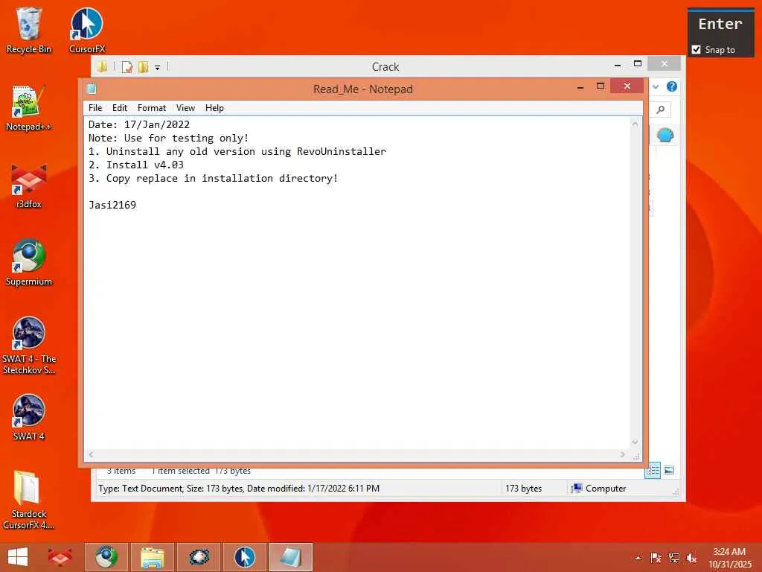Open Supermium from the taskbar
This screenshot has width=762, height=572.
tap(106, 557)
